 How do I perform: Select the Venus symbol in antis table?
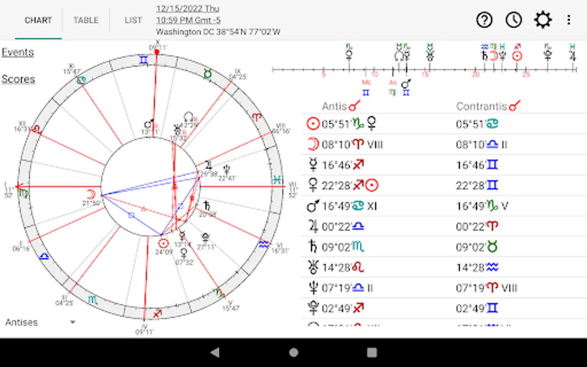tap(313, 185)
